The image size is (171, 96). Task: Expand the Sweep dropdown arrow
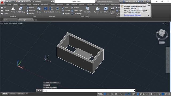(x=39, y=13)
